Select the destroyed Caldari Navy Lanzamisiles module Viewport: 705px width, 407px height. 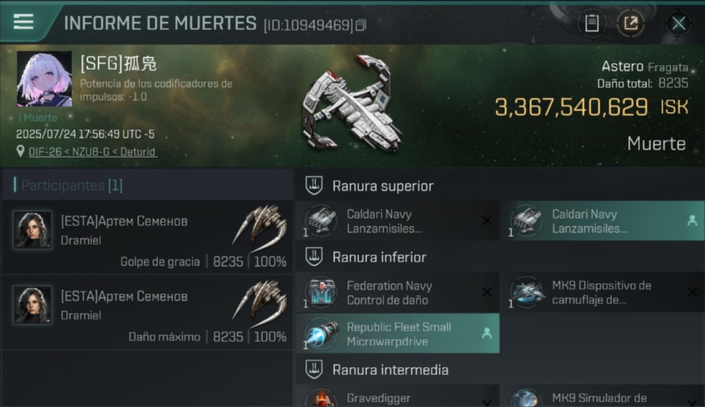(x=398, y=221)
